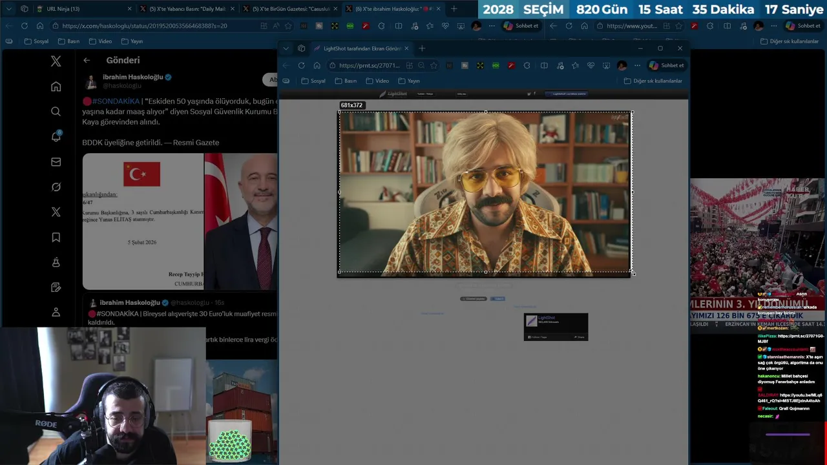Screen dimensions: 827x465
Task: Click youtube address bar in right window
Action: coord(632,26)
